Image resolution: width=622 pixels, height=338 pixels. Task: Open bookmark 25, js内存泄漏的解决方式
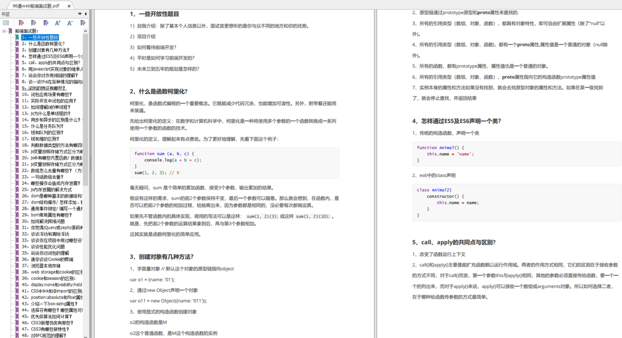point(46,190)
